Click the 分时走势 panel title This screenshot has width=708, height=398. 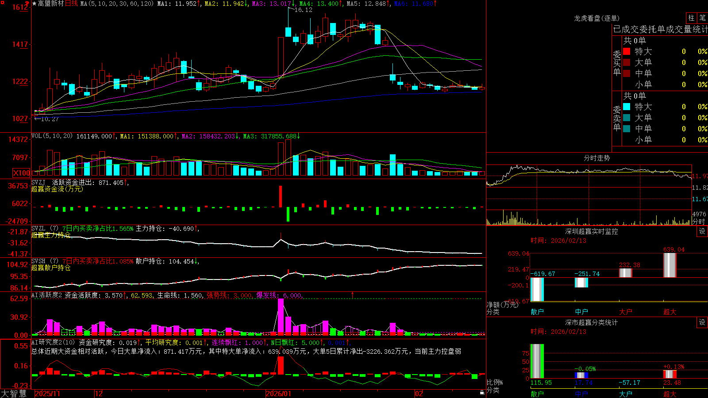pos(596,158)
